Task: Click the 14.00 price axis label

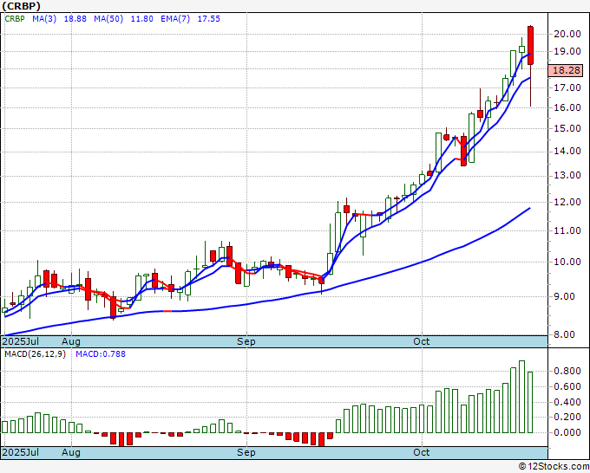Action: coord(567,151)
